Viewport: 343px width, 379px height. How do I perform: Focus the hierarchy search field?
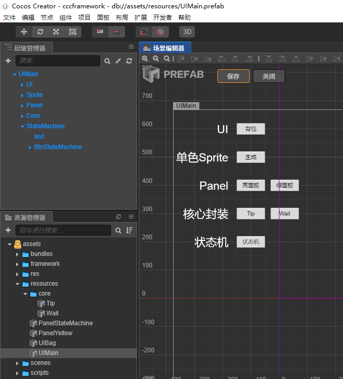[x=58, y=60]
